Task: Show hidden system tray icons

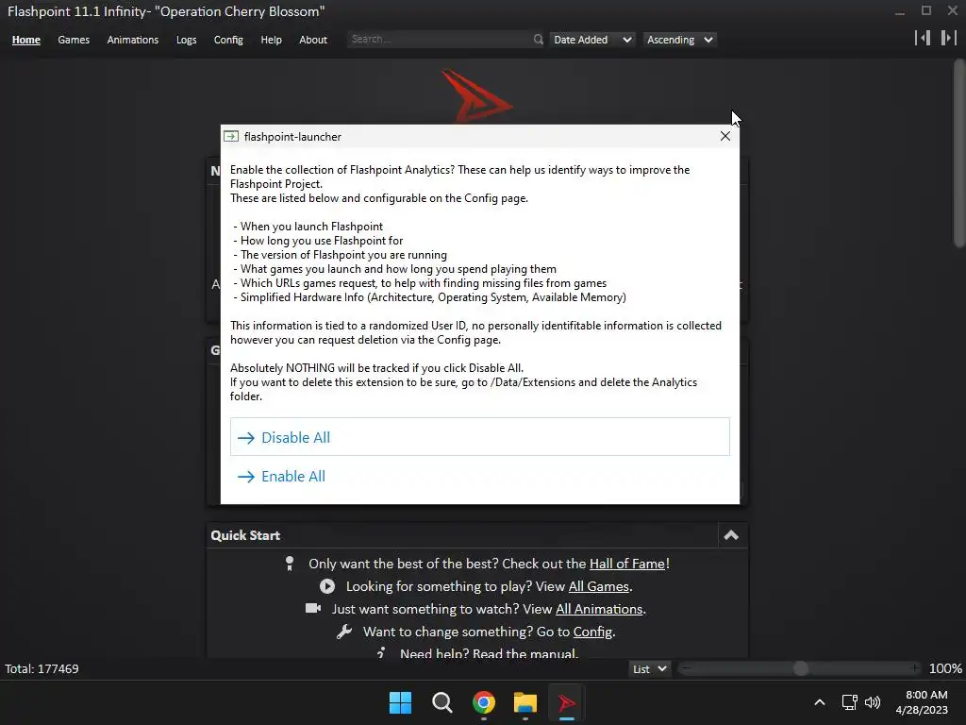Action: (x=820, y=702)
